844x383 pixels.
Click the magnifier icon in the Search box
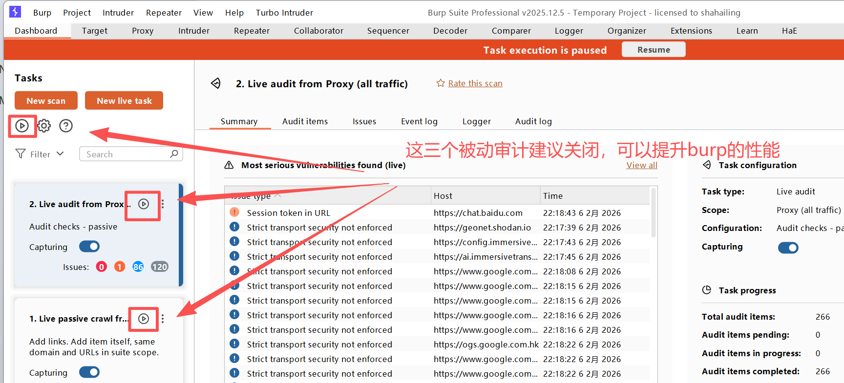(174, 154)
